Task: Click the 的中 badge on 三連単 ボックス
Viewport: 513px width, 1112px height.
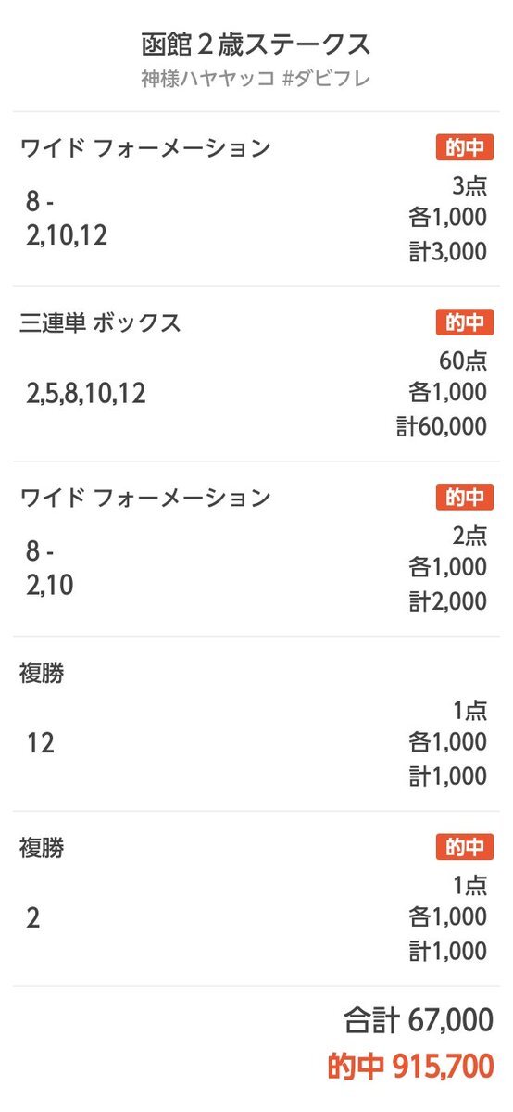Action: click(465, 322)
